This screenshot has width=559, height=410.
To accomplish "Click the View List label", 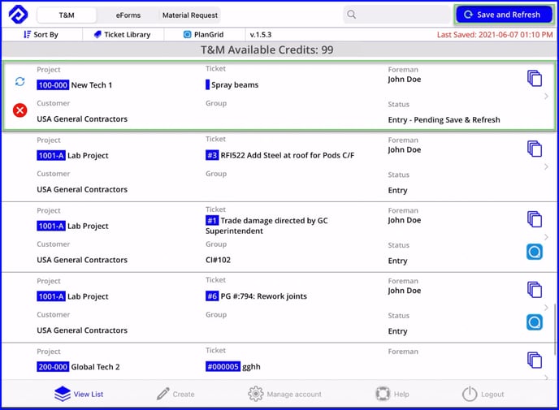I will pos(89,395).
